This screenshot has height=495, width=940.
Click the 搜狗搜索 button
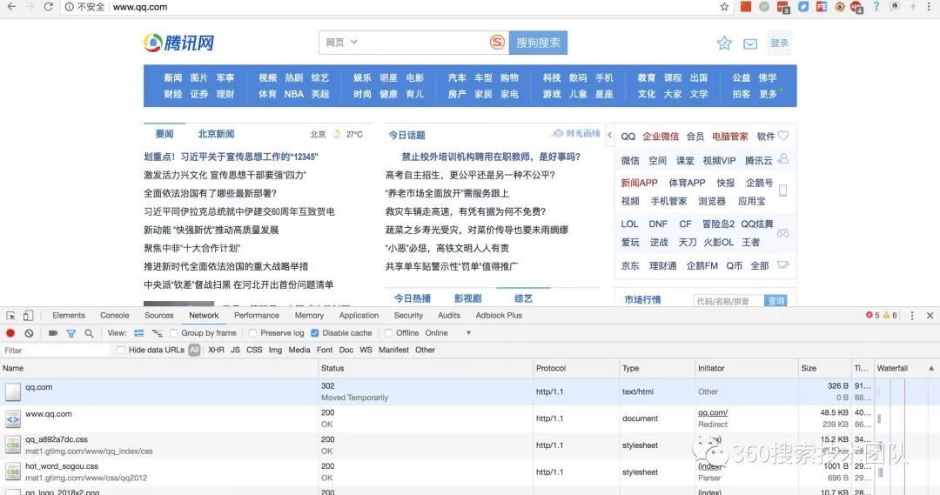pos(539,43)
